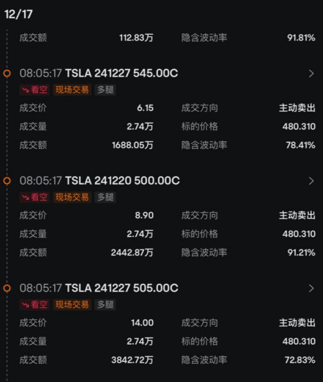Image resolution: width=323 pixels, height=382 pixels.
Task: Click the 12/17 date header
Action: click(x=18, y=15)
